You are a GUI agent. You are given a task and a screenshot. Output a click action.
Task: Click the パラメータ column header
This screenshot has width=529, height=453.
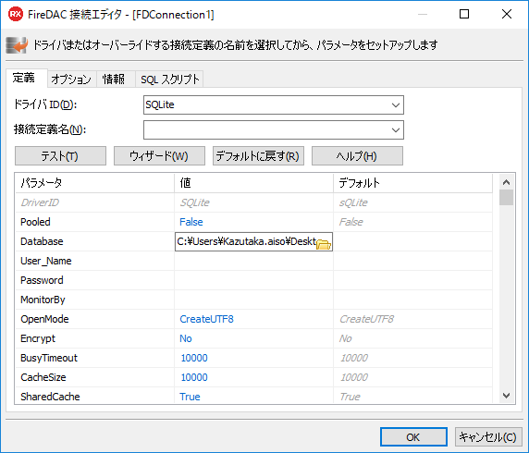tap(95, 183)
